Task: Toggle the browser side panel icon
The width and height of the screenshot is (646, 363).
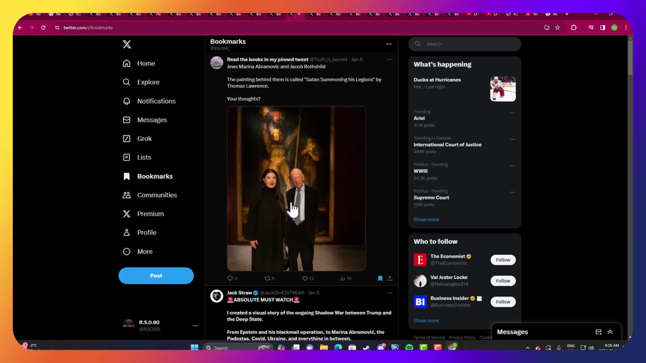Action: [603, 28]
